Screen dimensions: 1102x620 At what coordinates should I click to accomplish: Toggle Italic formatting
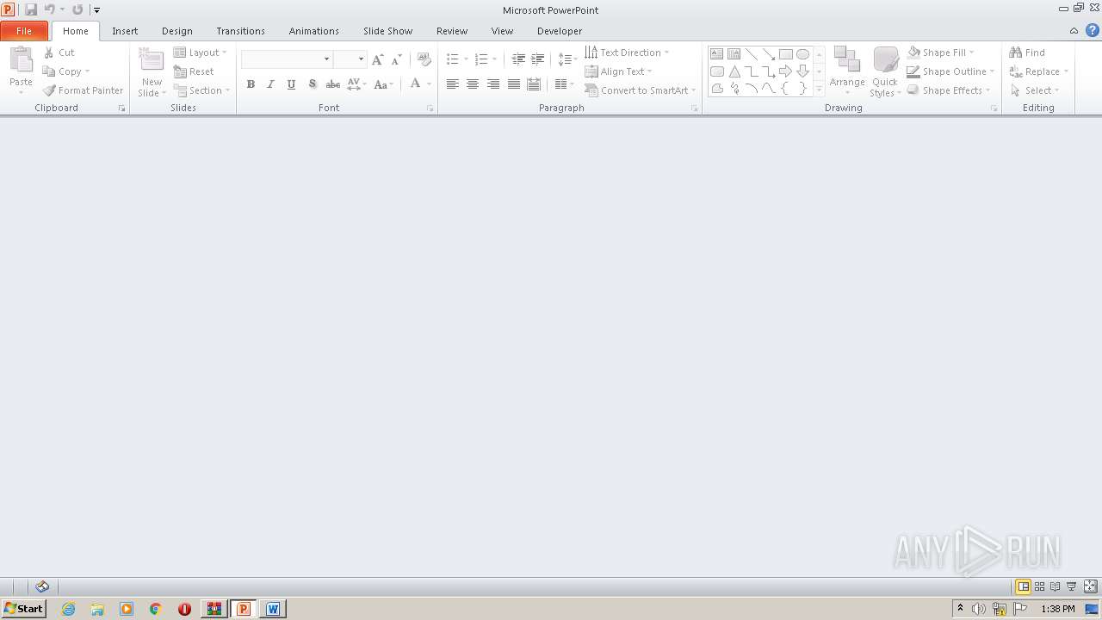(x=271, y=84)
